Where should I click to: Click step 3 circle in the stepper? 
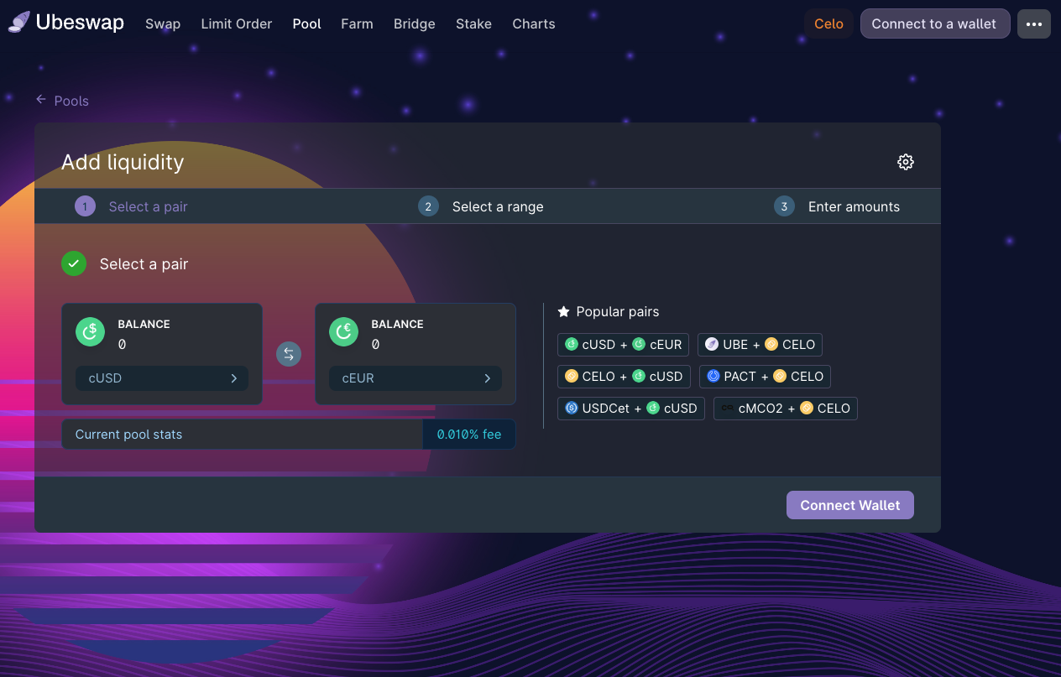coord(784,206)
